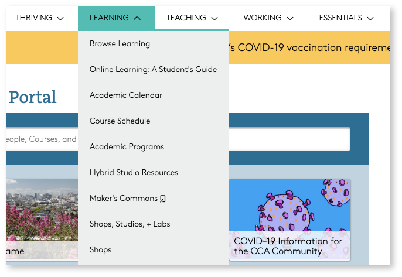Open Hybrid Studio Resources
Screen dimensions: 402x277
pos(134,172)
